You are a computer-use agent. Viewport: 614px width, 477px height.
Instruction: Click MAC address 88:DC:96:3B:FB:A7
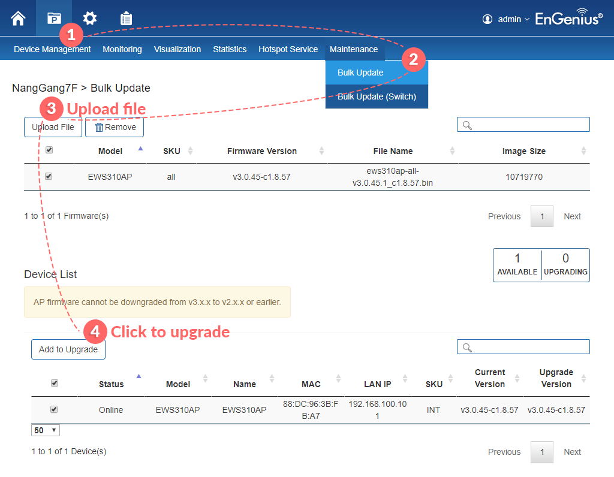[311, 410]
